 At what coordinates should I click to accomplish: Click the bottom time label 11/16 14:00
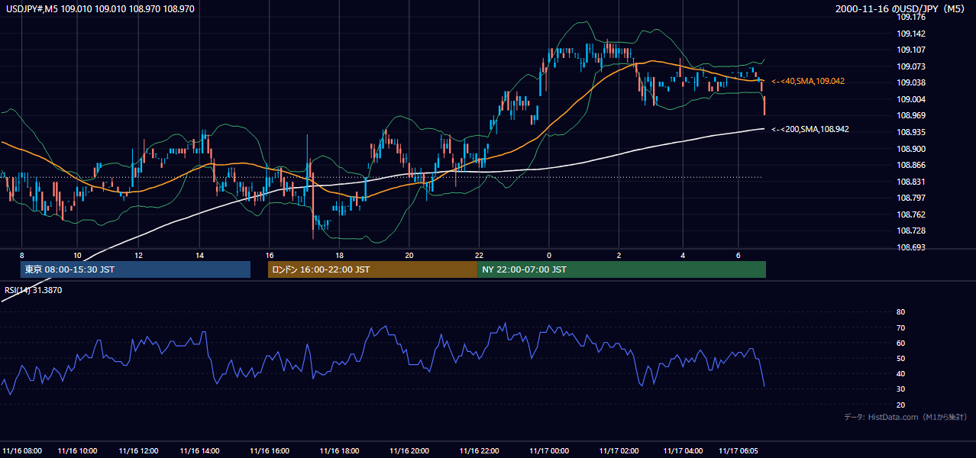(x=199, y=451)
